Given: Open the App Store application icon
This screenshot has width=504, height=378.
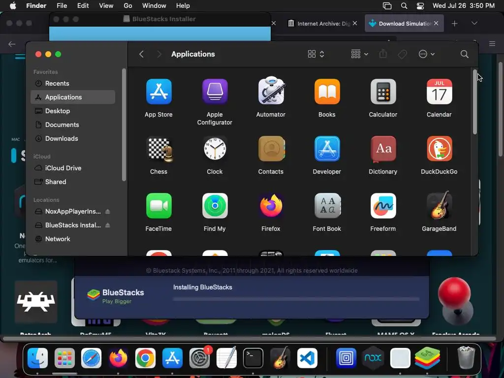Looking at the screenshot, I should pyautogui.click(x=159, y=92).
